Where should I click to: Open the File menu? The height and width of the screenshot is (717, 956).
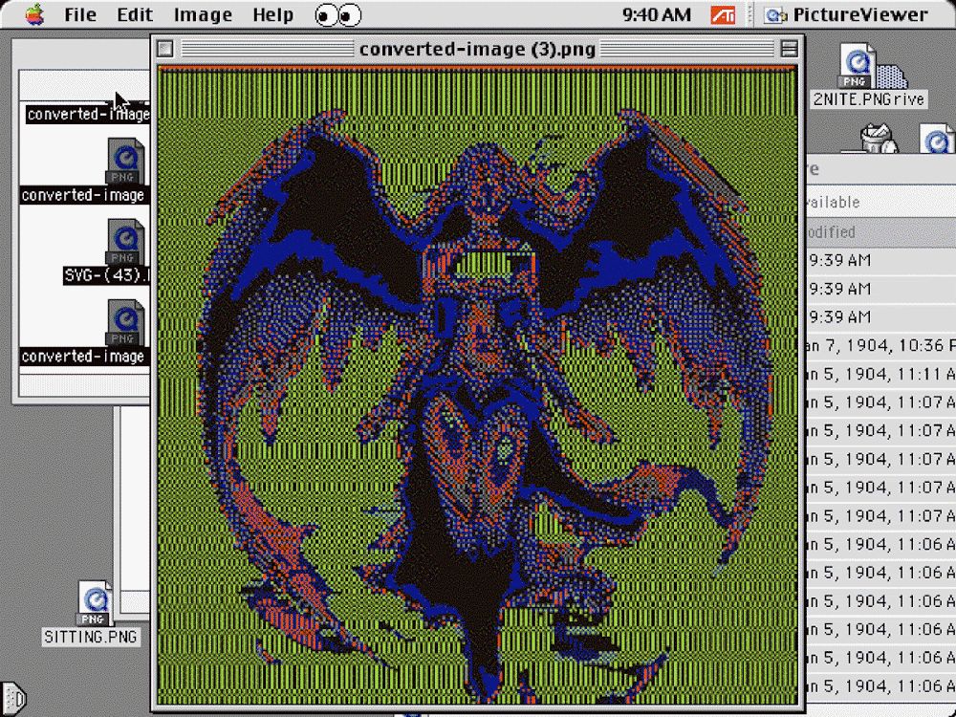coord(80,15)
